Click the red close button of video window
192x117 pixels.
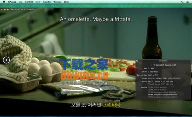click(2, 9)
